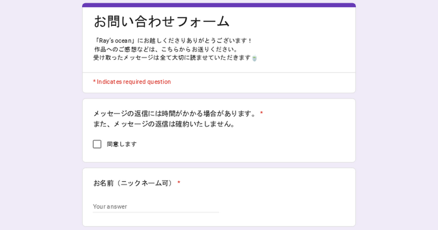Click the 受け取ったメッセージ description line
Image resolution: width=438 pixels, height=230 pixels.
(172, 58)
